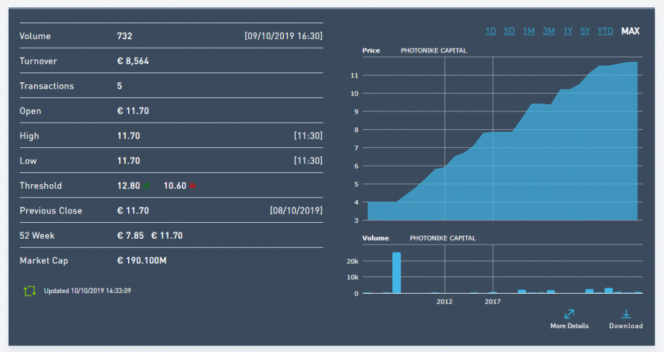This screenshot has height=352, width=664.
Task: Click the tallest 20k volume bar
Action: pyautogui.click(x=396, y=272)
